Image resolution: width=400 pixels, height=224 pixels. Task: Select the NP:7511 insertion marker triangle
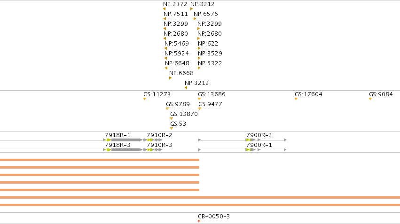coord(165,19)
